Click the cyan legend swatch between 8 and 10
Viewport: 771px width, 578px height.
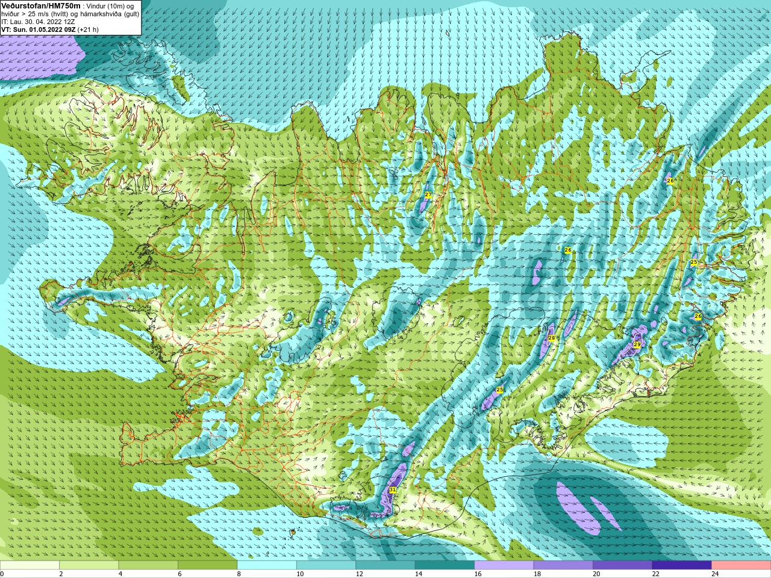(x=267, y=565)
